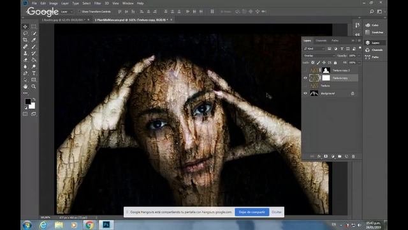This screenshot has width=408, height=230.
Task: Open the File menu
Action: coord(34,3)
